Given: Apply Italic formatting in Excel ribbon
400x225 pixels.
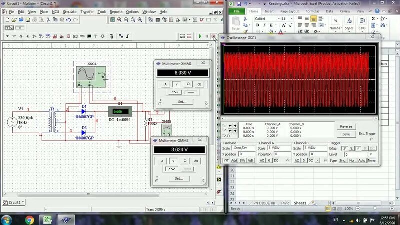Looking at the screenshot, I should coord(264,25).
